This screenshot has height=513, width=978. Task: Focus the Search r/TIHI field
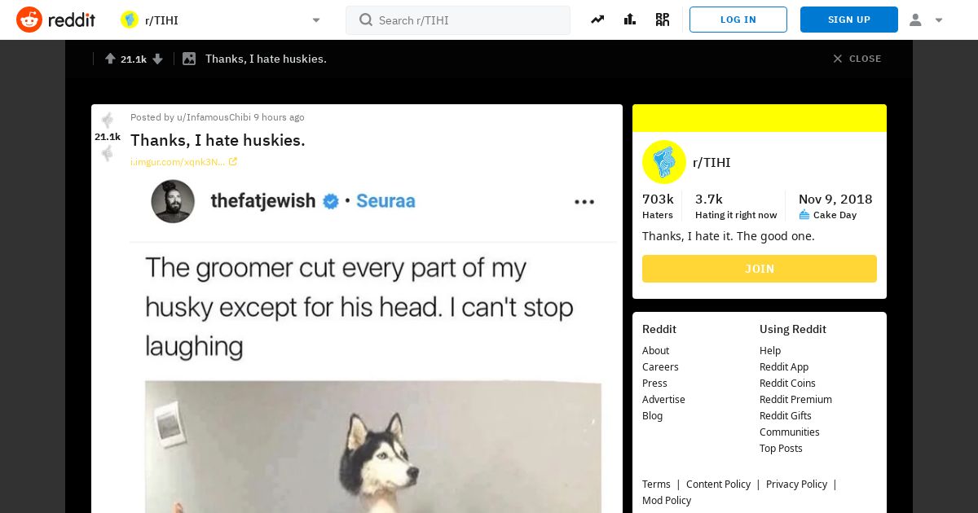coord(458,20)
